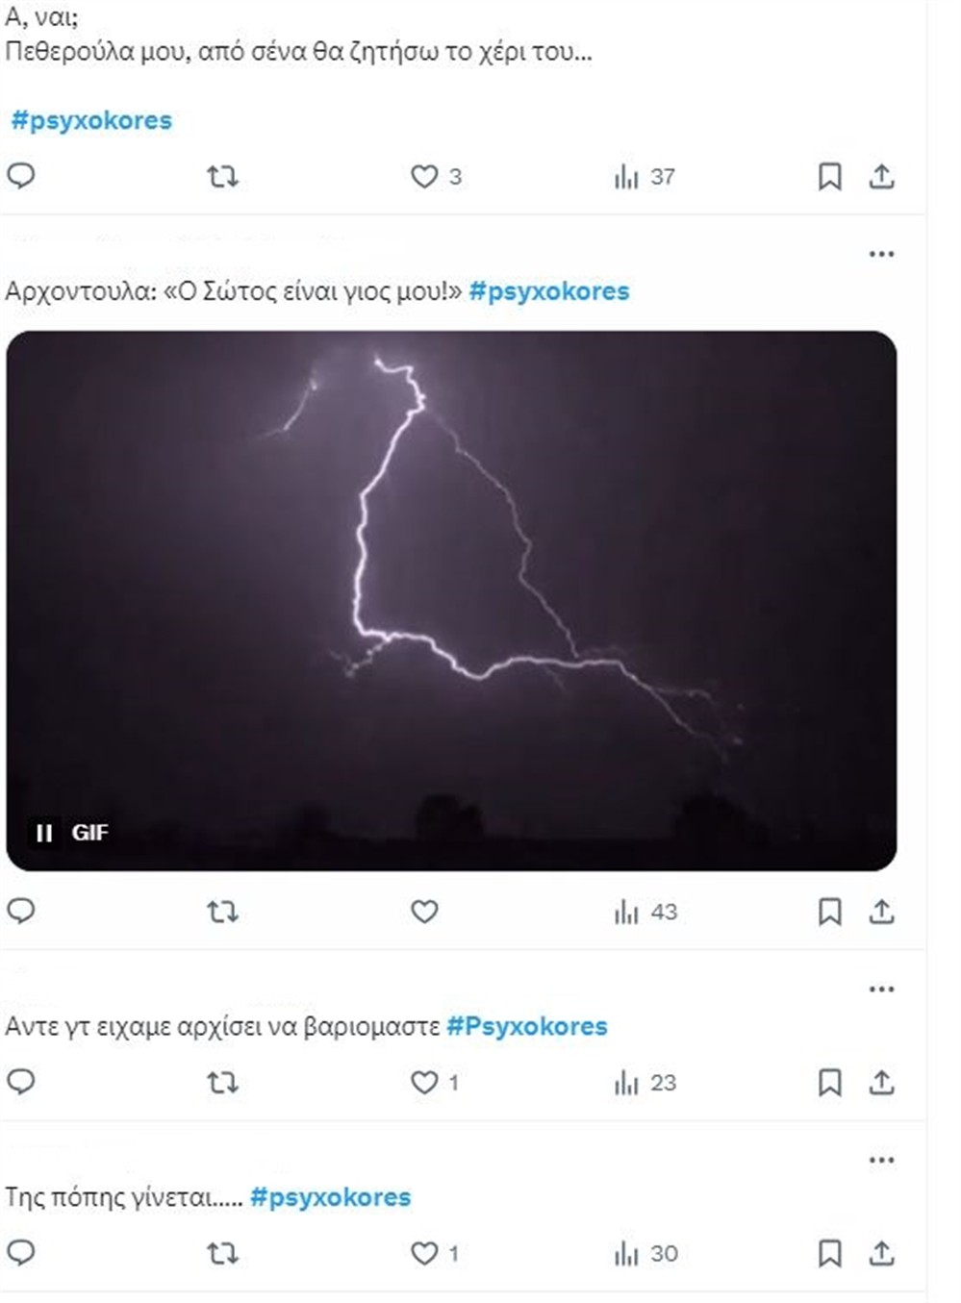This screenshot has height=1303, width=961.
Task: Retweet the first tweet
Action: pyautogui.click(x=221, y=176)
